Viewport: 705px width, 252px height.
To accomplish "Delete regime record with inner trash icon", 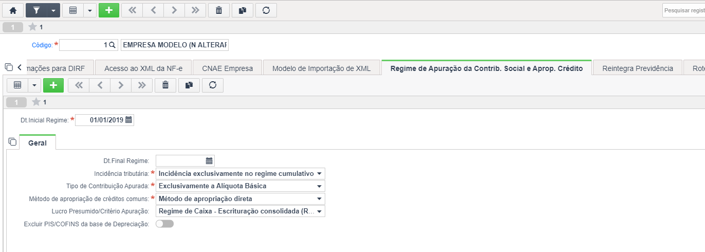I will pos(165,85).
